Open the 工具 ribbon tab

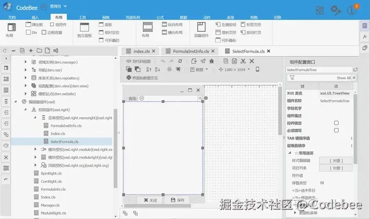point(82,17)
